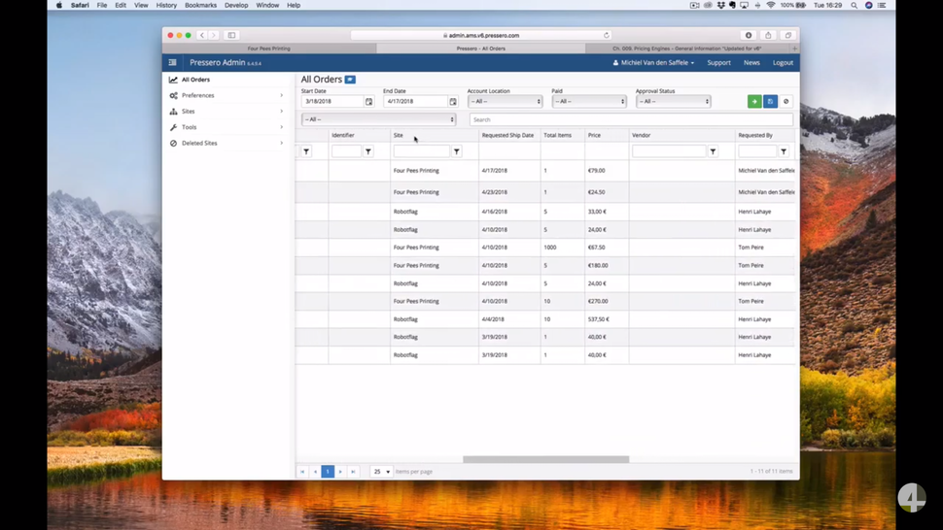943x530 pixels.
Task: Expand the Preferences sidebar item
Action: [x=227, y=95]
